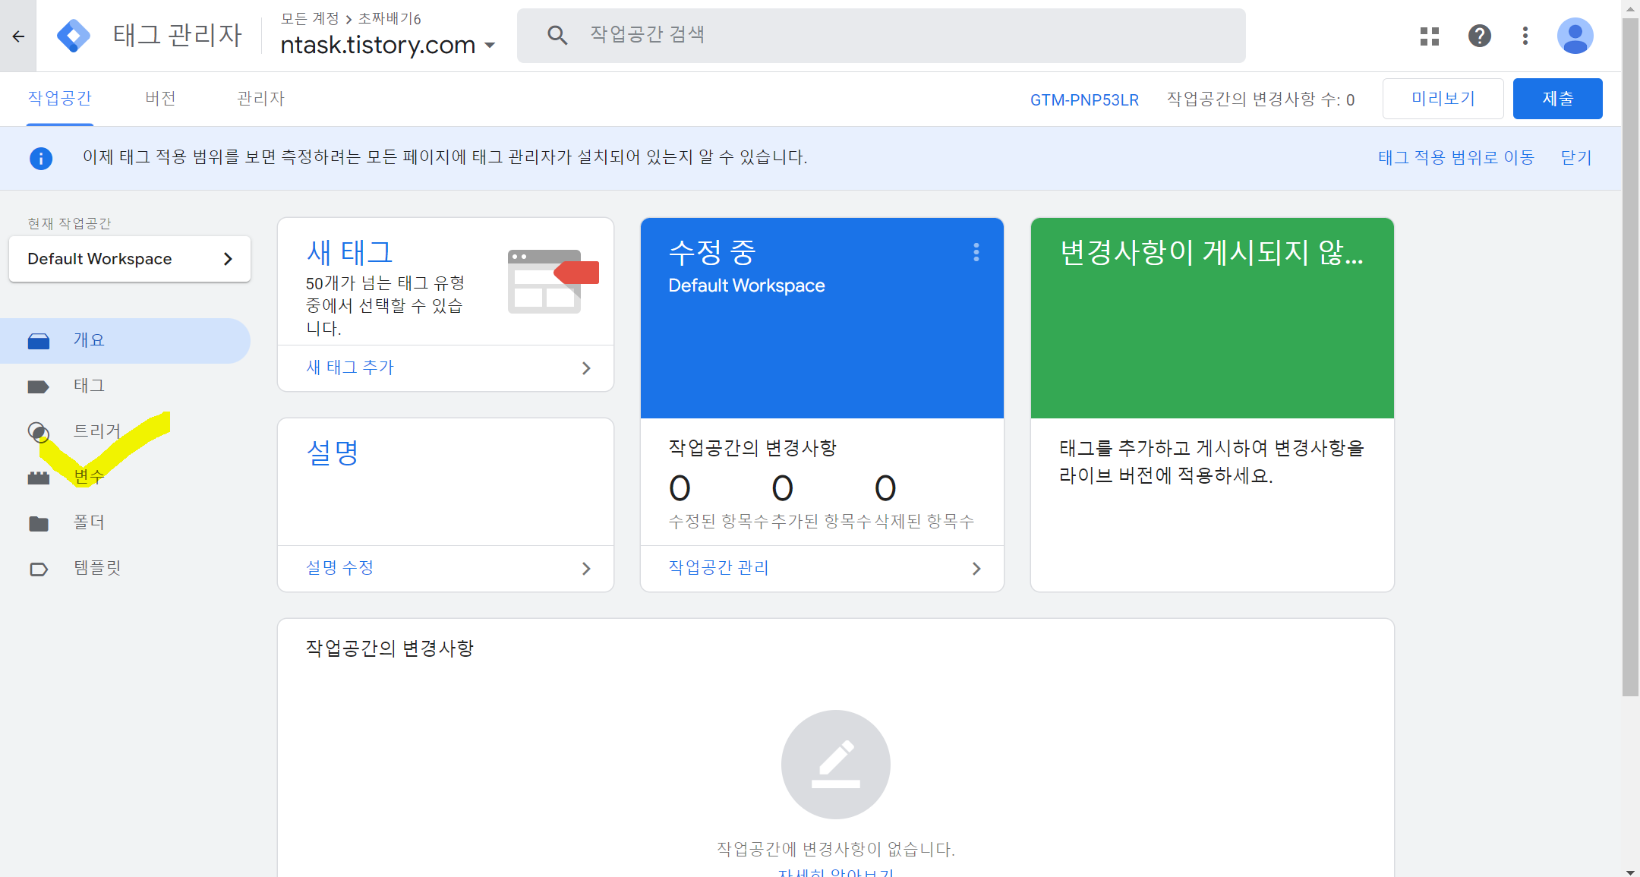The image size is (1640, 877).
Task: Click the back arrow icon
Action: click(18, 36)
